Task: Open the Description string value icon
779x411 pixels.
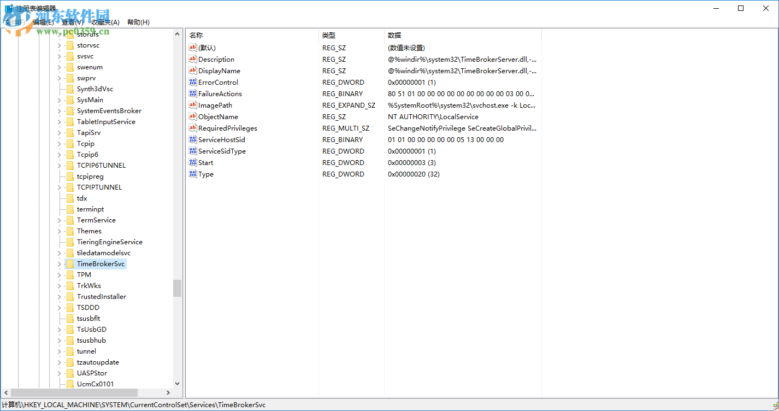Action: click(x=193, y=59)
